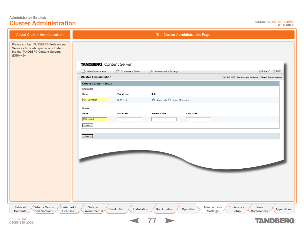Screen dimensions: 304x228
Task: Open the bottom View Conferences tab
Action: [x=260, y=209]
